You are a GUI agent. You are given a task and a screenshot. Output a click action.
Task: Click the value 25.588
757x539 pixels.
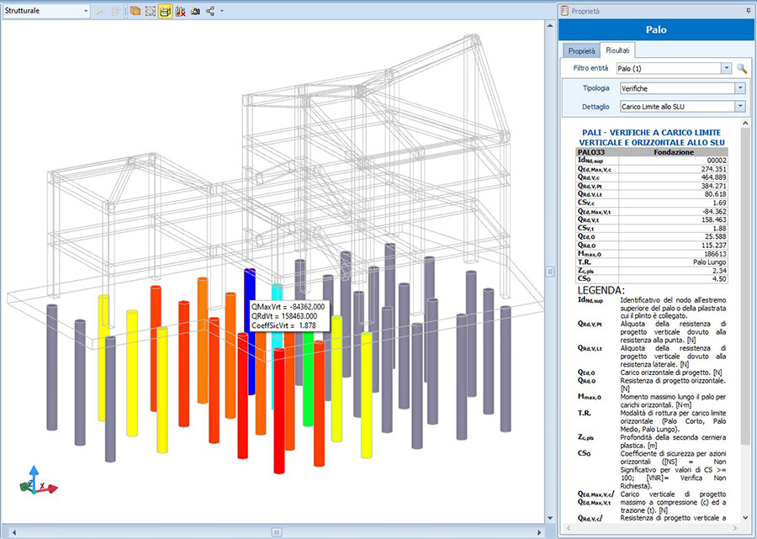[x=715, y=237]
